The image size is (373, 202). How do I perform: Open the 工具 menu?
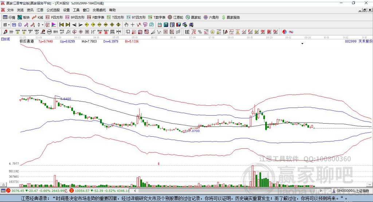pos(76,10)
